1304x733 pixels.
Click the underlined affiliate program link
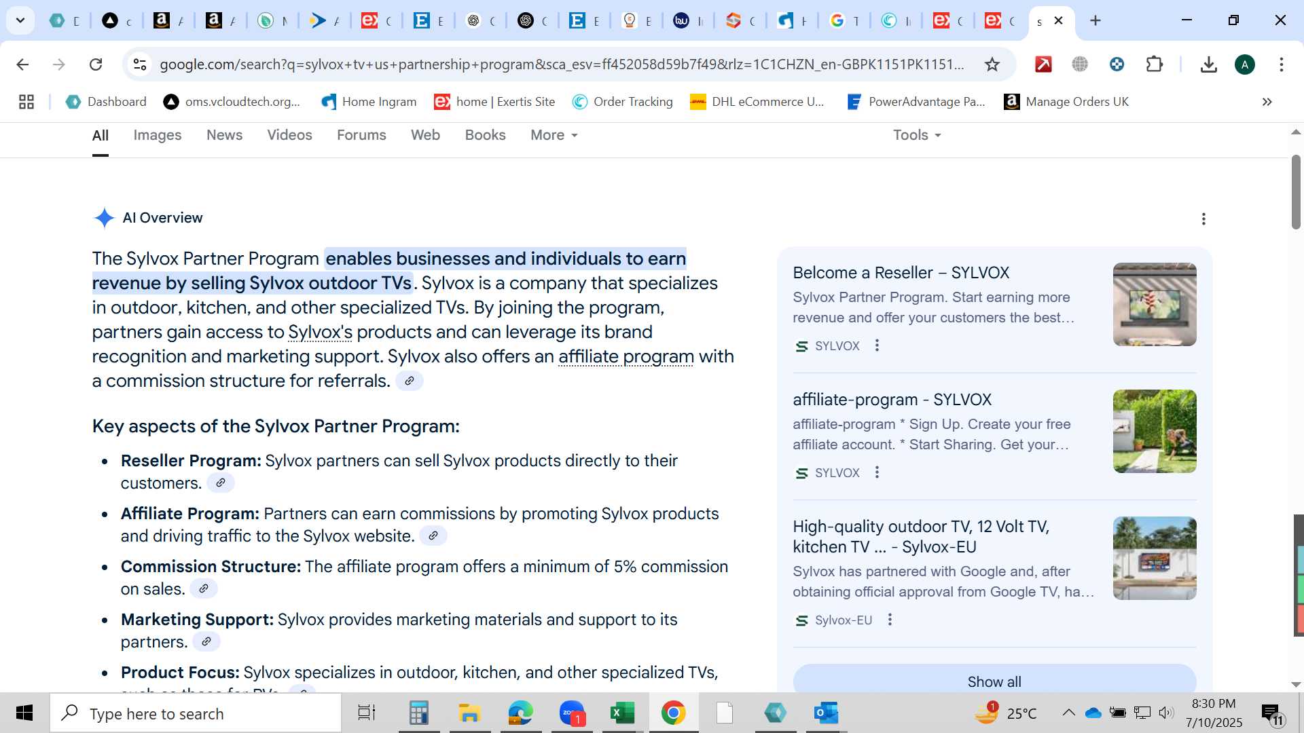[x=626, y=357]
